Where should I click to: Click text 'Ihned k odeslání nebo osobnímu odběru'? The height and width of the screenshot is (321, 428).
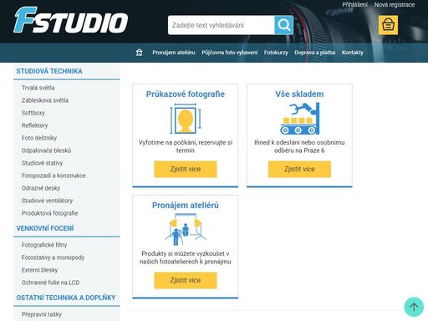(299, 146)
